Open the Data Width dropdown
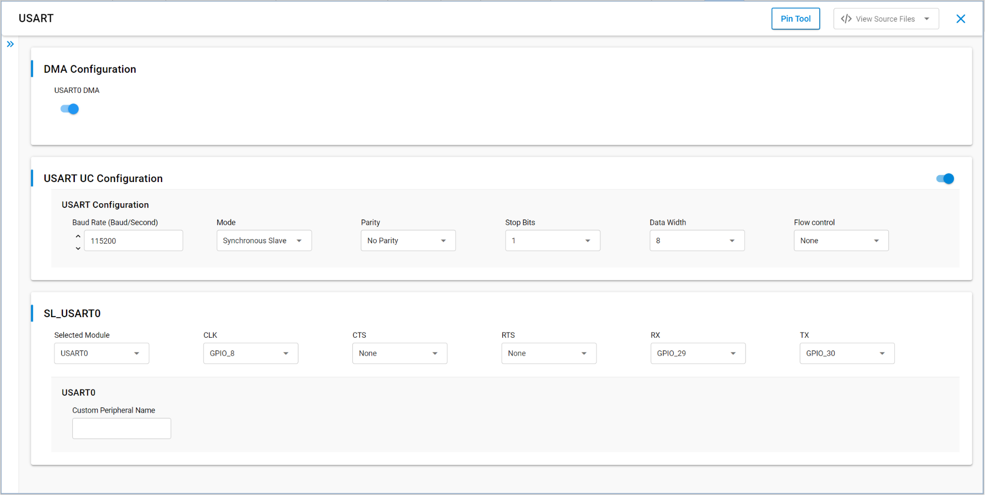Image resolution: width=985 pixels, height=495 pixels. click(697, 241)
